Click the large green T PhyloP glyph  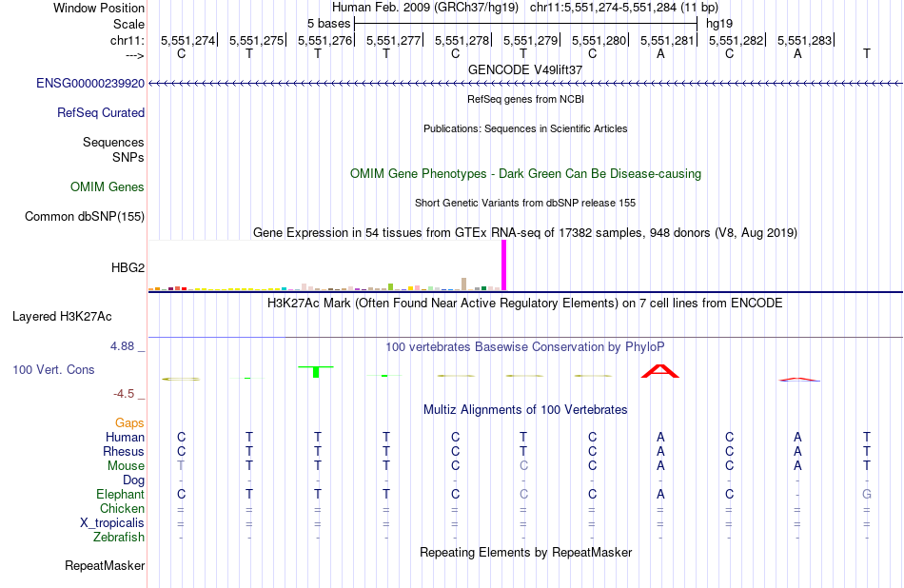(x=316, y=372)
